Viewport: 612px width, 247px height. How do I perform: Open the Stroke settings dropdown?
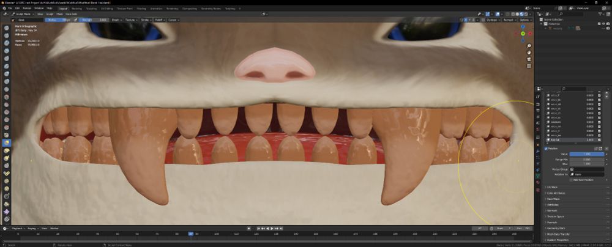click(x=146, y=20)
